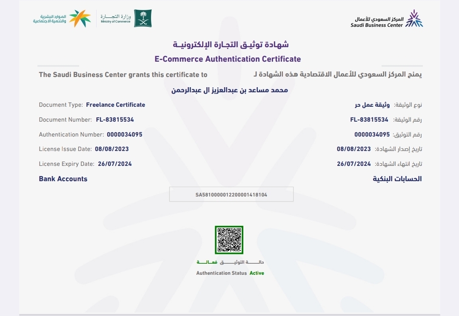Click the English document number FL-83815534
Viewport: 459px width, 316px height.
coord(115,120)
